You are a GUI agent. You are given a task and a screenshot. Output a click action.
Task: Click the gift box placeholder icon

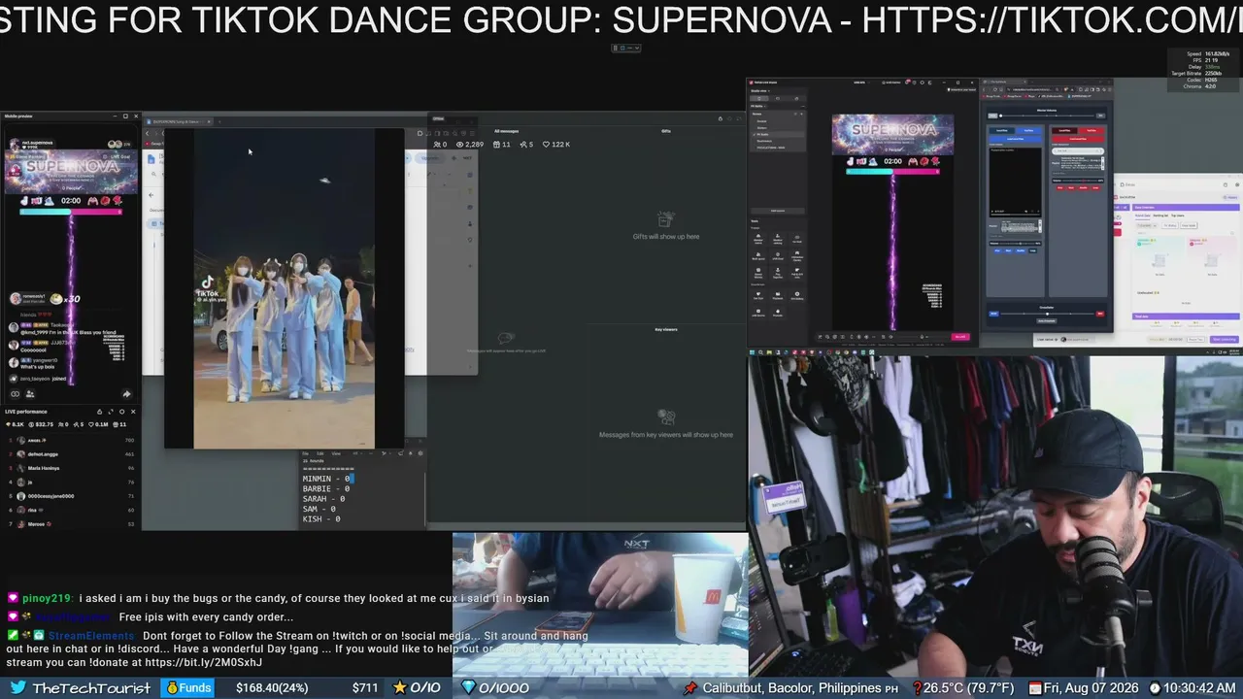tap(666, 220)
